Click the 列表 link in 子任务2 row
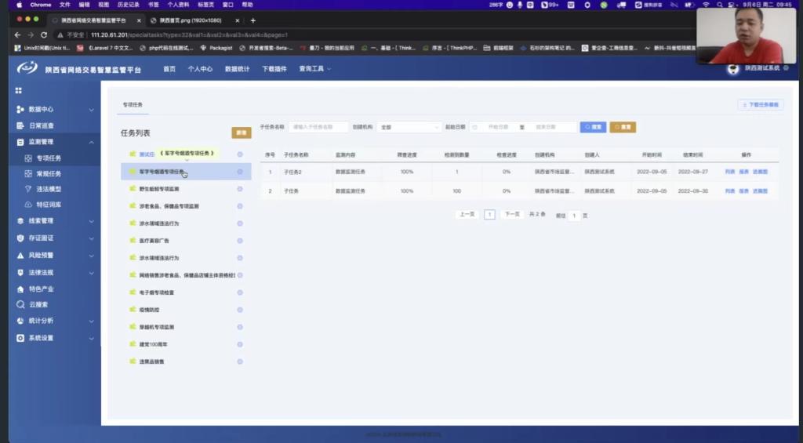 tap(730, 172)
